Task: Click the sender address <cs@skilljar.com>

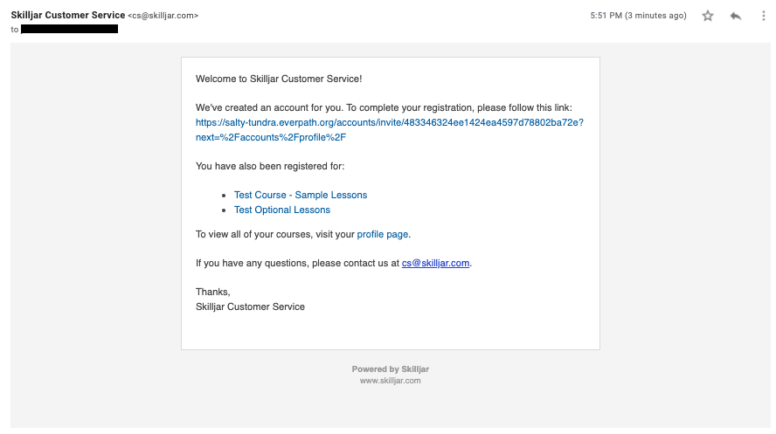Action: (x=163, y=16)
